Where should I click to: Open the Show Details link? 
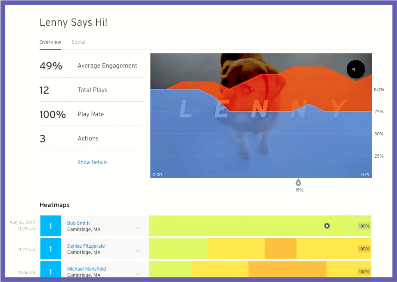(x=92, y=162)
